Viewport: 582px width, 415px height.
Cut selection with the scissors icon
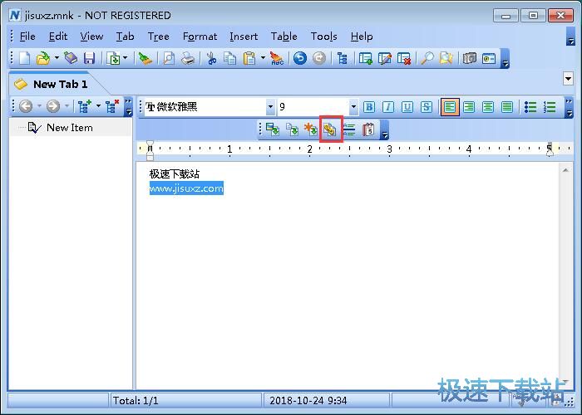211,58
